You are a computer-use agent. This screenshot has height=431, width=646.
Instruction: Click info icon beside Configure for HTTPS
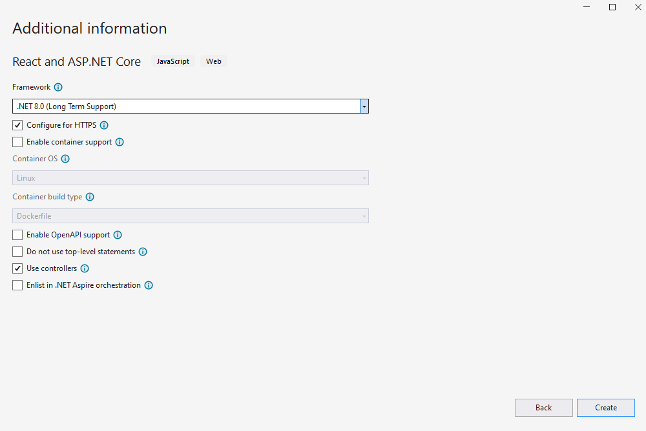click(104, 125)
